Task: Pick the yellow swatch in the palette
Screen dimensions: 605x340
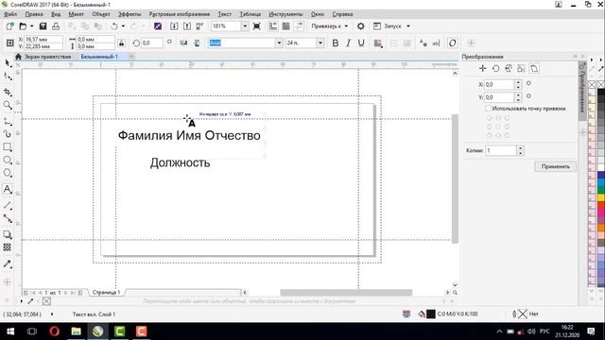Action: (601, 197)
